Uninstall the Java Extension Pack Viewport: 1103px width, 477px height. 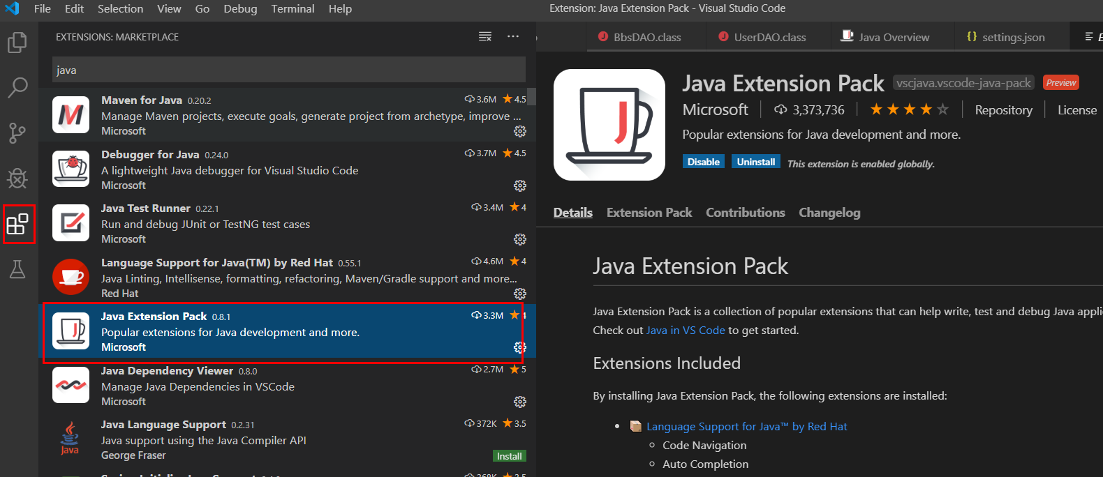[756, 162]
